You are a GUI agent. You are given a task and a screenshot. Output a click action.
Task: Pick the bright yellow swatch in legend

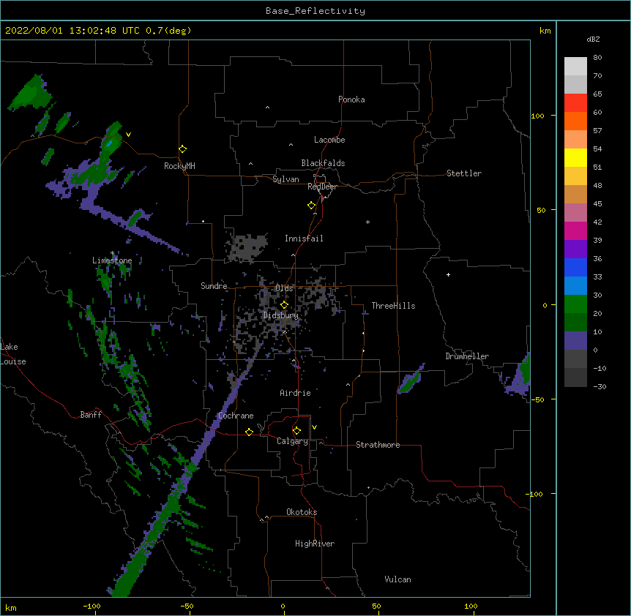click(x=575, y=157)
